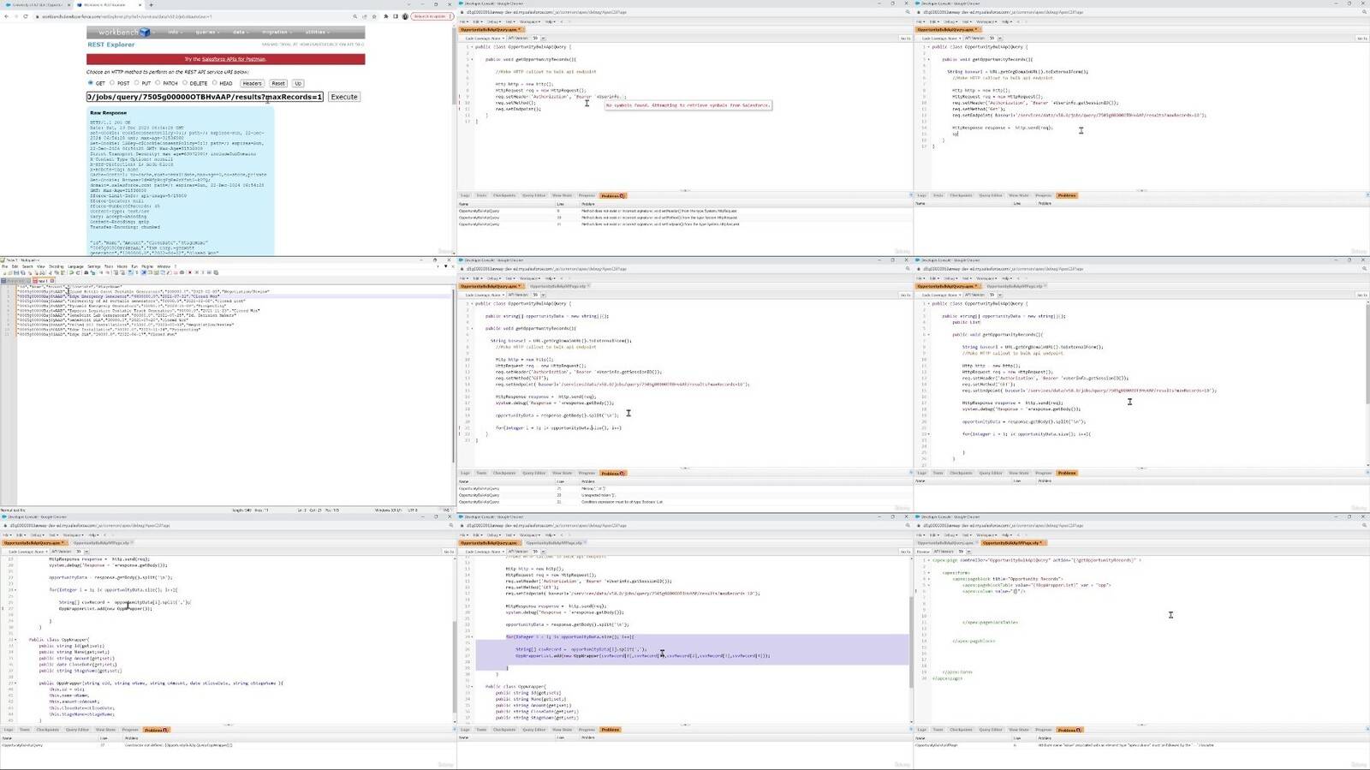Click the Notepad++ Find toolbar icon
This screenshot has height=770, width=1370.
pyautogui.click(x=86, y=272)
